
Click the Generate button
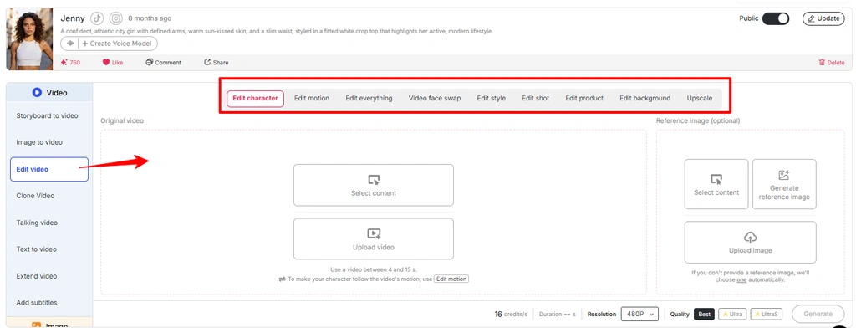point(818,314)
